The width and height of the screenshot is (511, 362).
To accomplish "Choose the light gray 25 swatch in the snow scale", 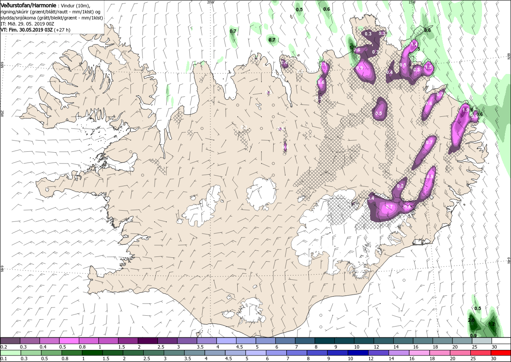I will (x=482, y=340).
